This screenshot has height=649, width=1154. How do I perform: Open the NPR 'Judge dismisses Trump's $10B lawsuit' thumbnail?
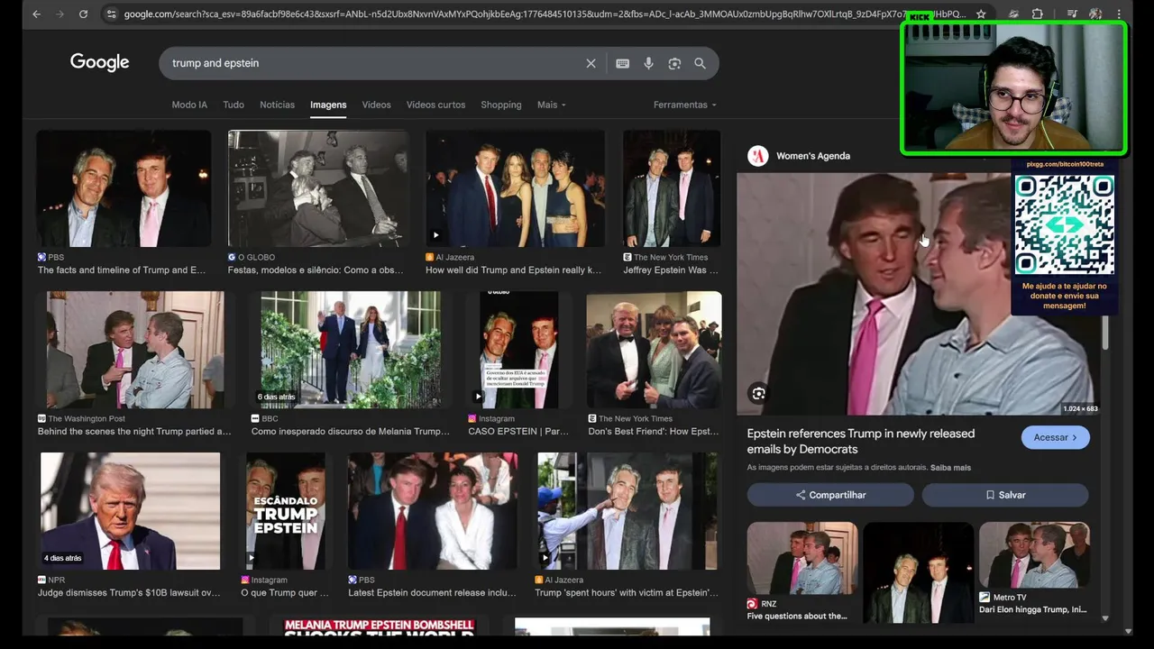[131, 511]
